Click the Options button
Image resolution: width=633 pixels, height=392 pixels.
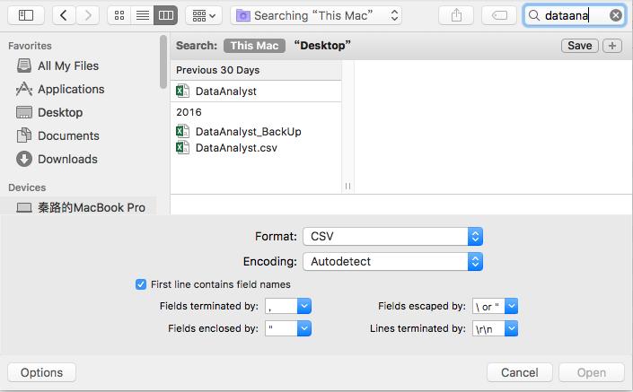point(41,372)
